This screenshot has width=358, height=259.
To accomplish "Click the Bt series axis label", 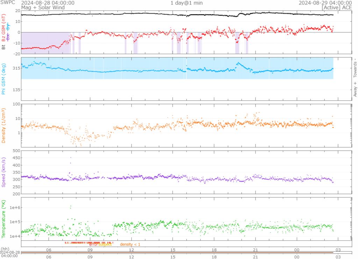I will pyautogui.click(x=4, y=46).
